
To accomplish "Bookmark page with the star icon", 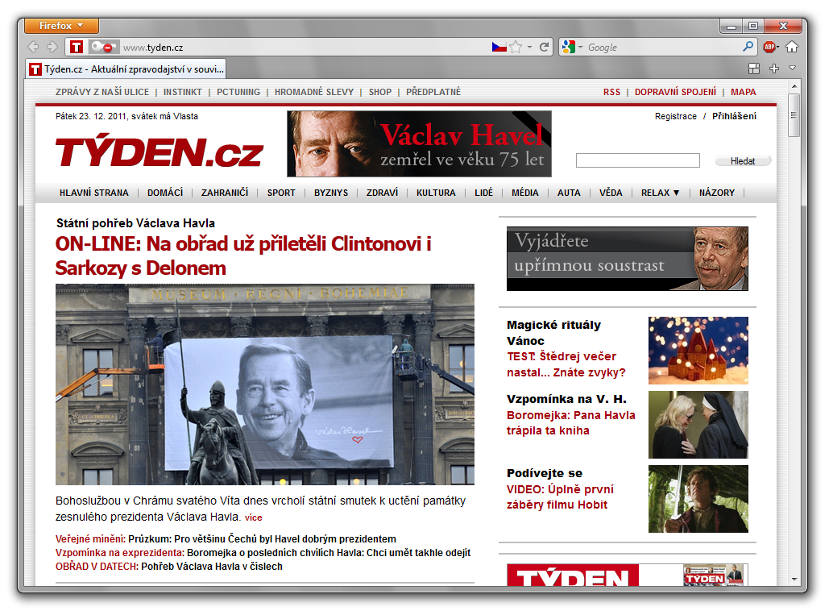I will coord(516,47).
